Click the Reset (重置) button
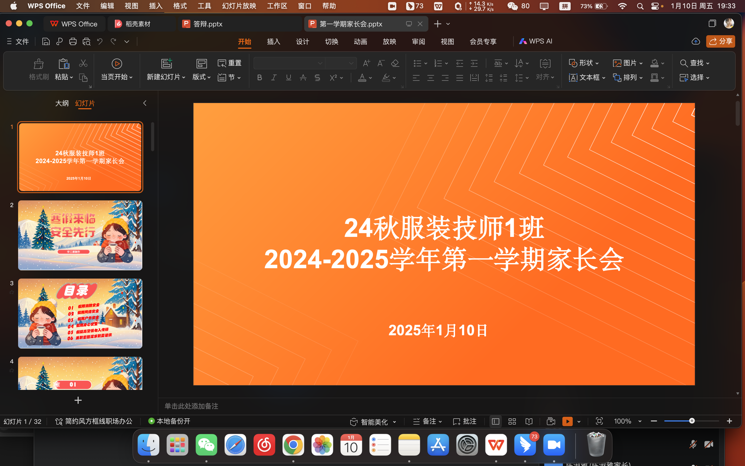This screenshot has height=466, width=745. pos(230,63)
